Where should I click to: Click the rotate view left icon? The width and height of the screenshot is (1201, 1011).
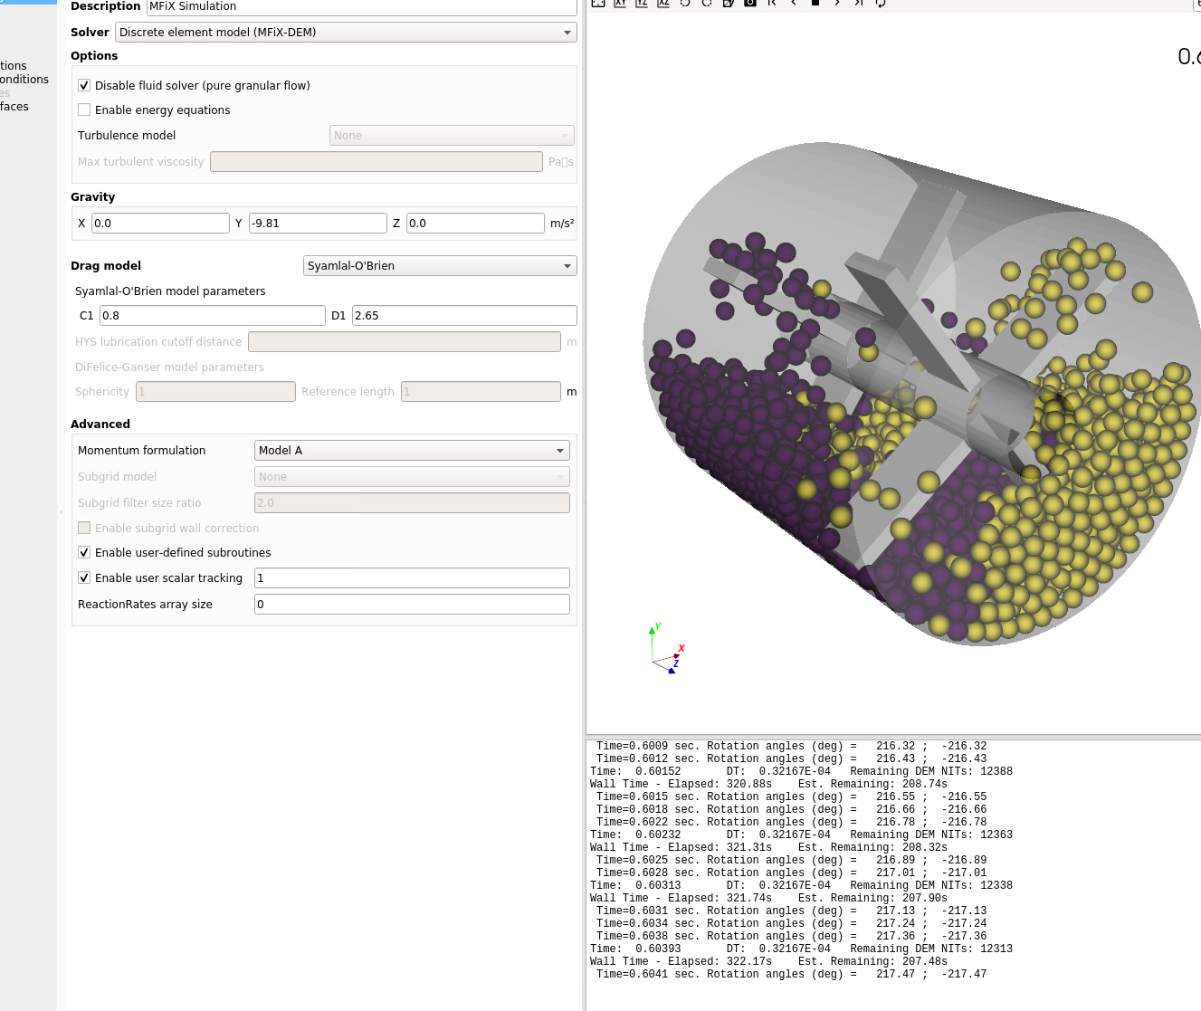pos(686,4)
